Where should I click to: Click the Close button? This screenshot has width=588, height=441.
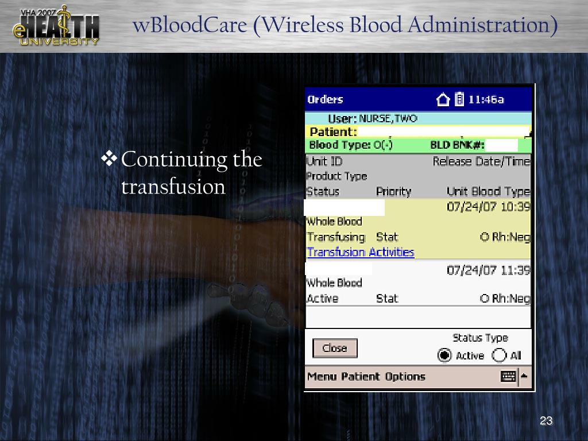click(x=335, y=349)
